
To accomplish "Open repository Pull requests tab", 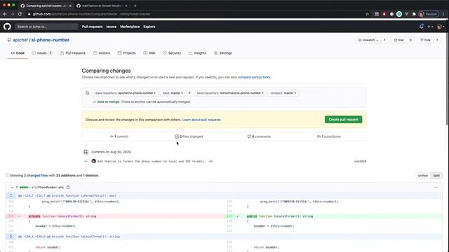I will tap(73, 53).
